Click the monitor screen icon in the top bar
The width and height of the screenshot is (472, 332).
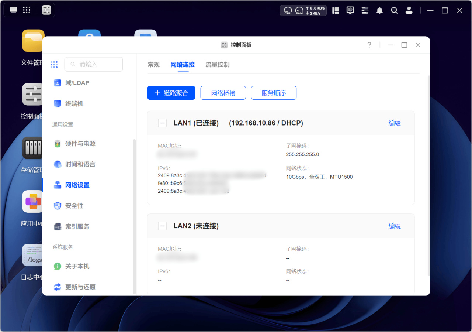(350, 10)
